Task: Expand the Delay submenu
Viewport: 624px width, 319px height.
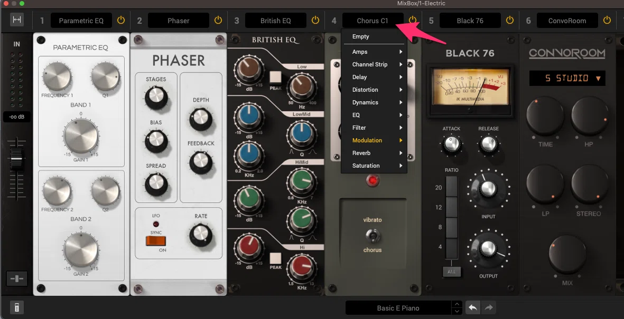Action: 374,77
